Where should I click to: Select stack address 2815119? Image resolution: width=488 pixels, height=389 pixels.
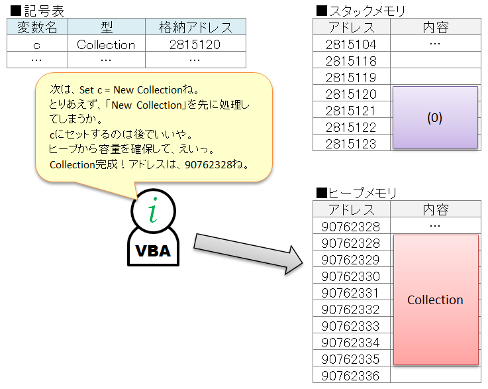[352, 76]
